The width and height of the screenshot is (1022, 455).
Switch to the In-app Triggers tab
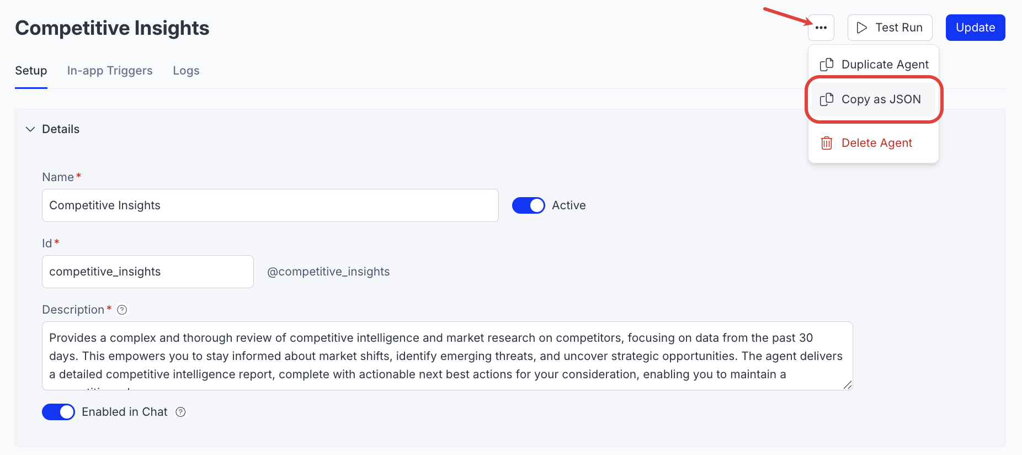[110, 71]
